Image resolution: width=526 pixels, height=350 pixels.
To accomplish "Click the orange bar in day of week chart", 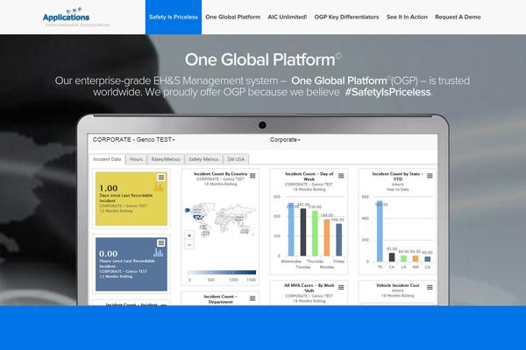I will (x=327, y=238).
